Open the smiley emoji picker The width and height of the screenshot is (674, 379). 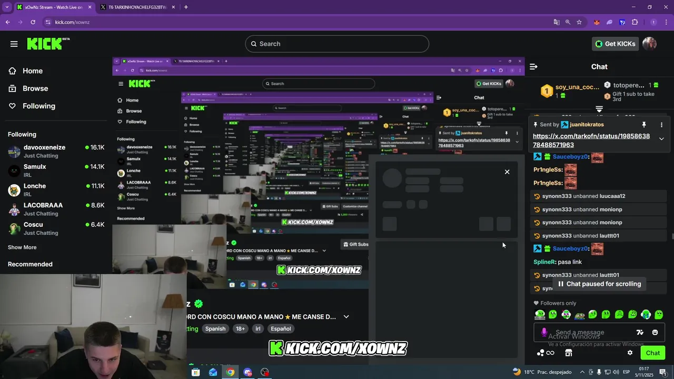tap(655, 332)
